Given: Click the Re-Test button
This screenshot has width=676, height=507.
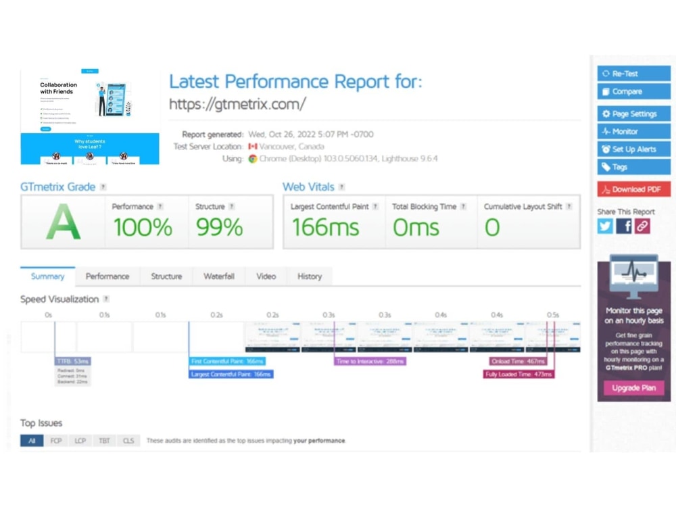Looking at the screenshot, I should pos(633,73).
